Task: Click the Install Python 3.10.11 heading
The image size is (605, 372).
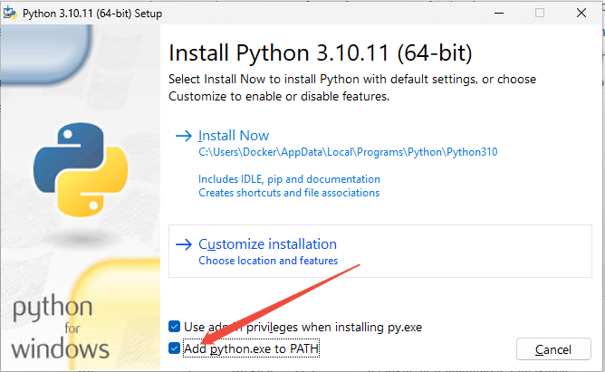Action: (x=321, y=52)
